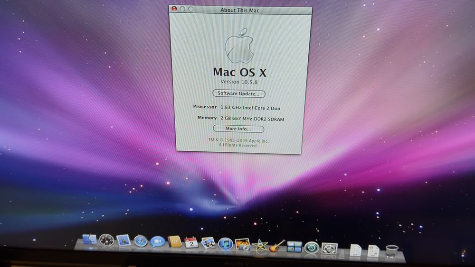
Task: Click the More Info... button
Action: coord(238,129)
